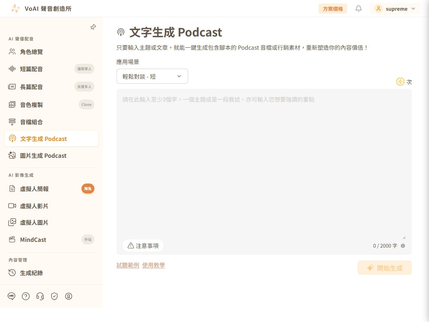Image resolution: width=429 pixels, height=322 pixels.
Task: Open the 試聽範例 link
Action: (x=128, y=265)
